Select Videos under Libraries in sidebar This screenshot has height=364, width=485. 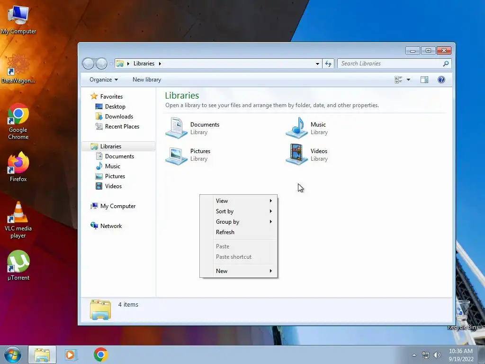pos(113,186)
